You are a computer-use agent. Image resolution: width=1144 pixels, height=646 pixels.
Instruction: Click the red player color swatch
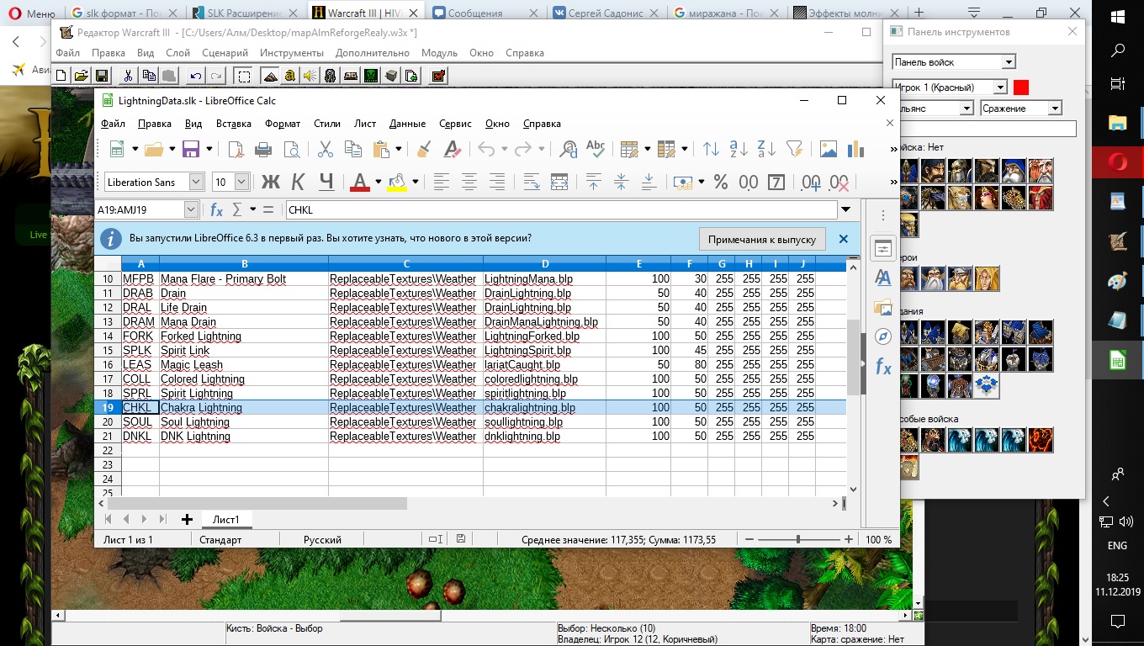pyautogui.click(x=1021, y=87)
